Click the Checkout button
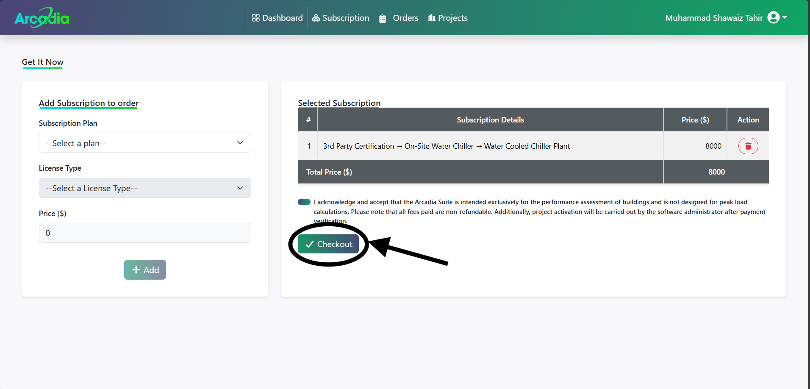810x389 pixels. (x=328, y=244)
